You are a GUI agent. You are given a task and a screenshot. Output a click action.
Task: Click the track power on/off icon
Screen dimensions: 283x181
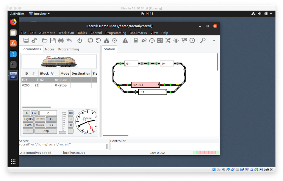(x=80, y=41)
